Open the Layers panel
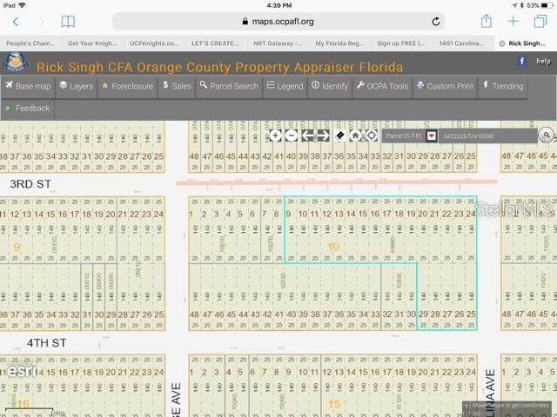Screen dimensions: 557x417 click(76, 86)
